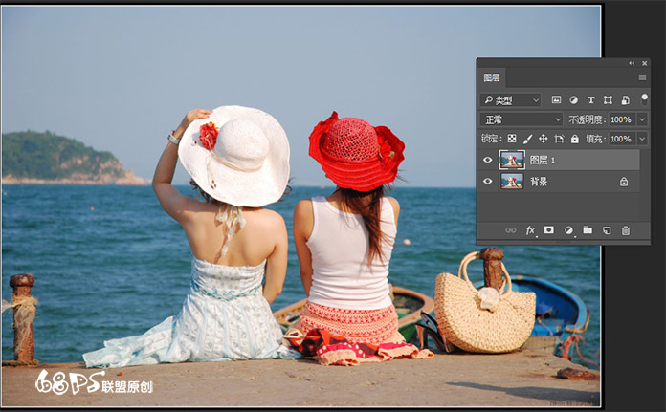This screenshot has width=666, height=412.
Task: Click the pixel layer filter icon
Action: click(556, 99)
